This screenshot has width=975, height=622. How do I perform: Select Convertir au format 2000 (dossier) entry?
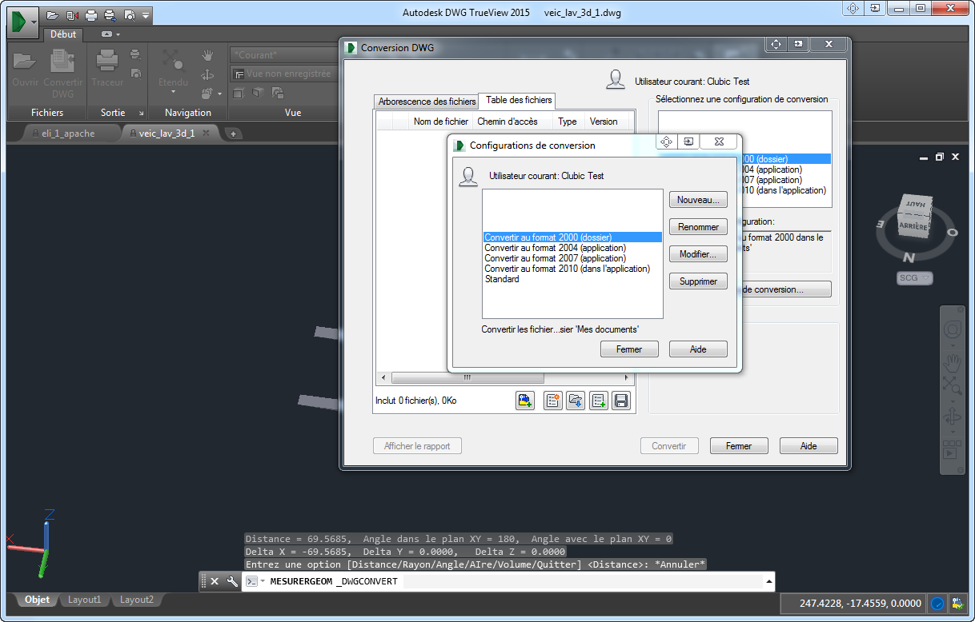click(x=572, y=237)
